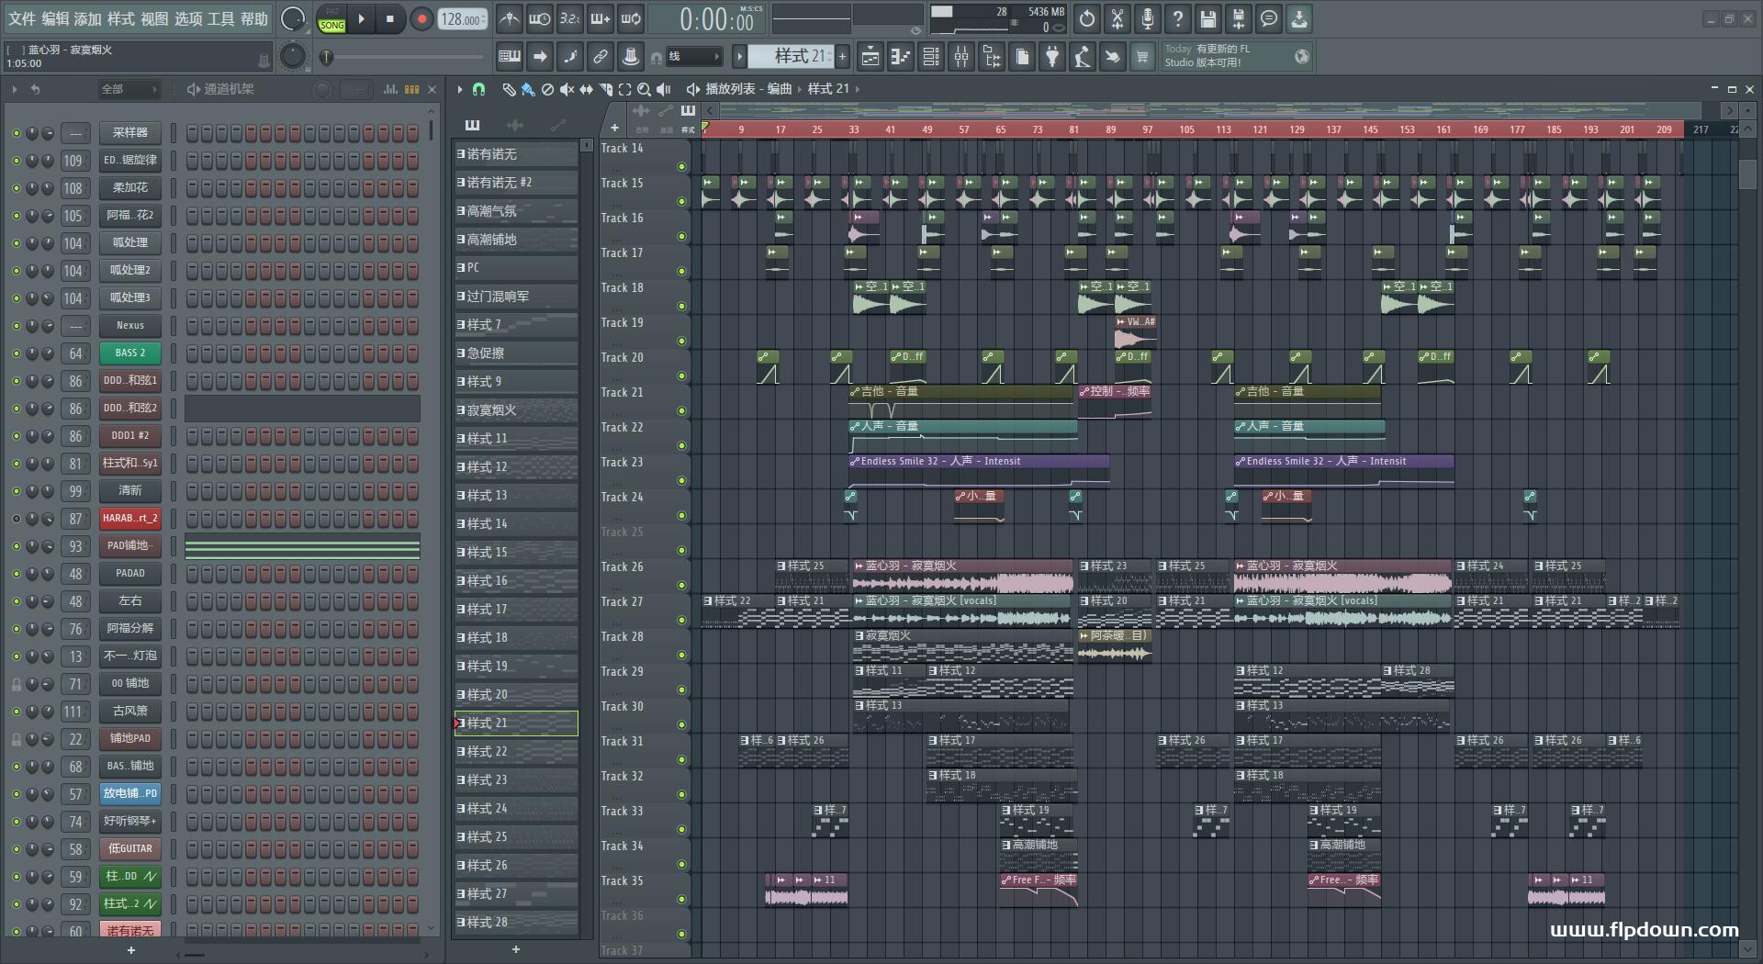
Task: Click the render as audio file icon
Action: [x=1238, y=18]
